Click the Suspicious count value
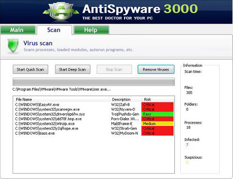The height and width of the screenshot is (179, 233). (187, 162)
